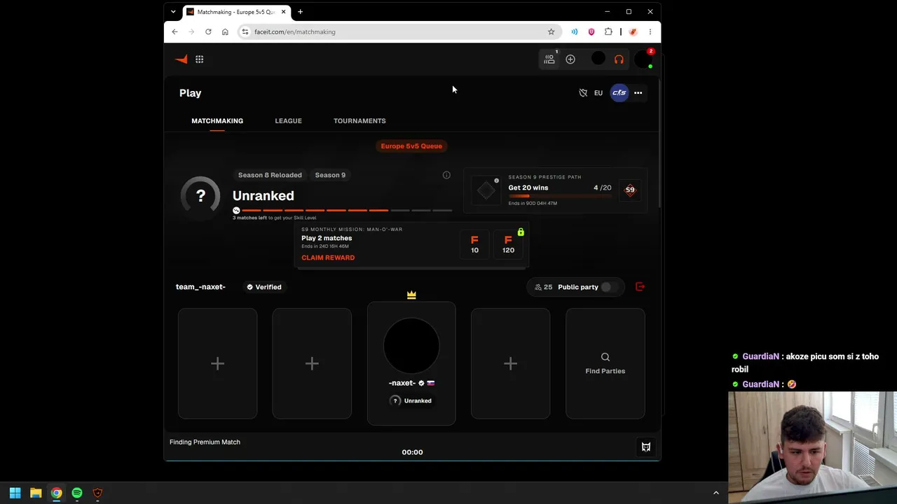Click the EU region selector
The width and height of the screenshot is (897, 504).
598,93
